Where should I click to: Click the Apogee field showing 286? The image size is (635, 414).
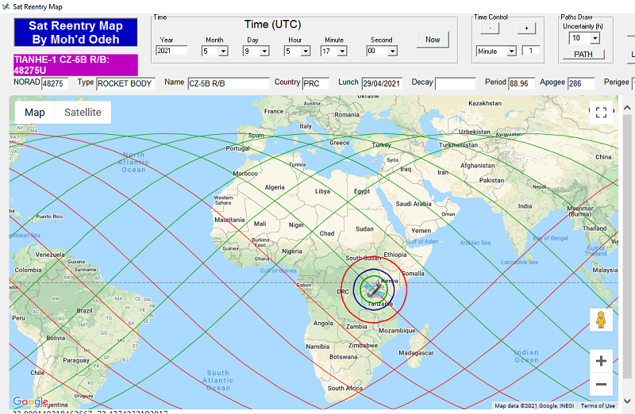pos(581,84)
